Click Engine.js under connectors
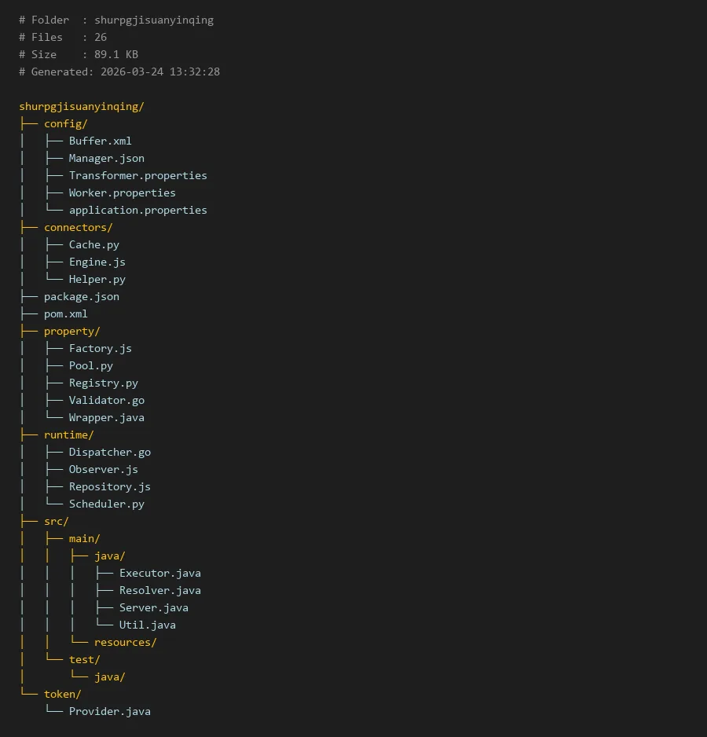Viewport: 707px width, 737px height. tap(97, 262)
